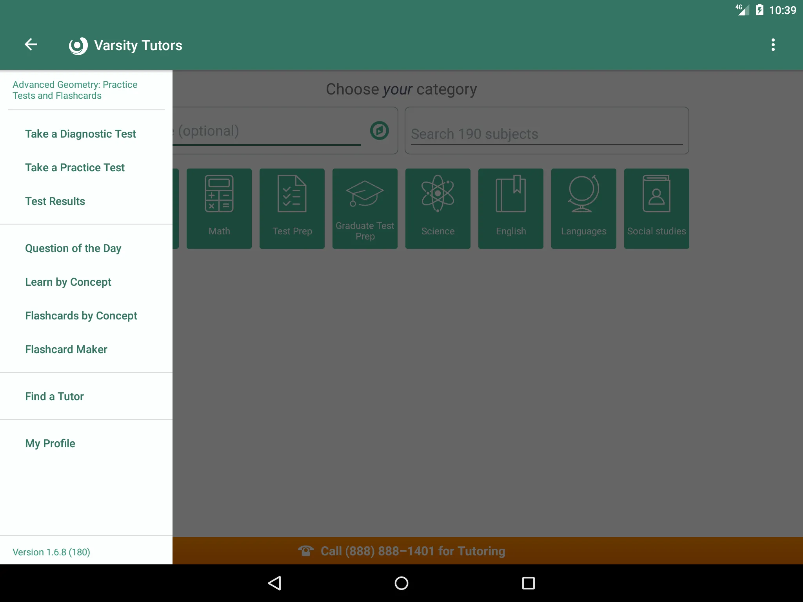The width and height of the screenshot is (803, 602).
Task: Click the Search 190 subjects input field
Action: 544,133
